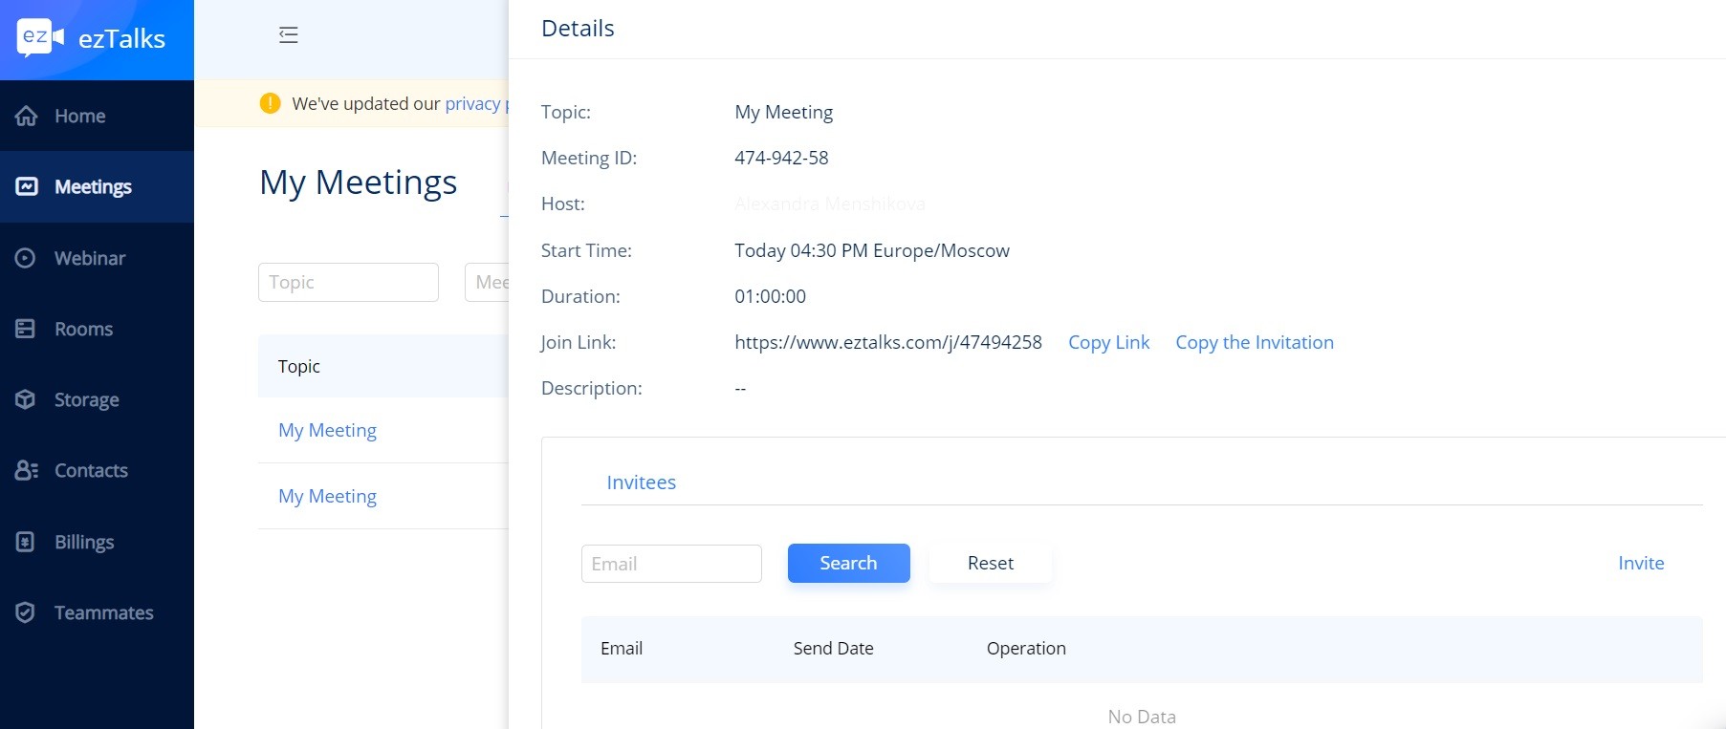Open the first My Meeting entry

pos(327,430)
